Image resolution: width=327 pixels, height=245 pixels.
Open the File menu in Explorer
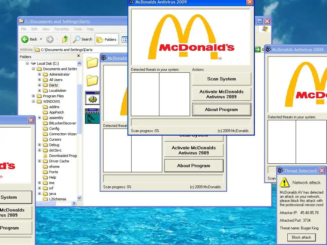pos(24,29)
